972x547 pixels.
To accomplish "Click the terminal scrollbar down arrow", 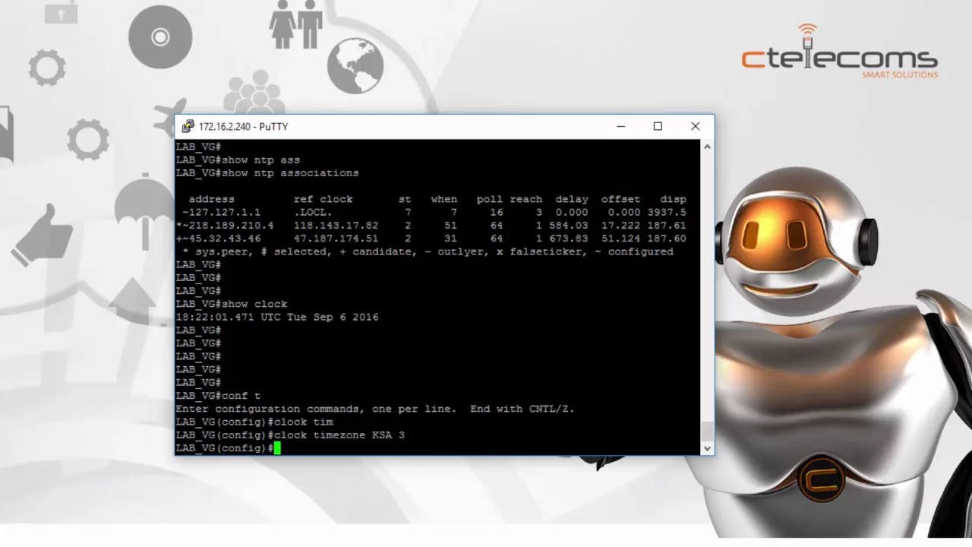I will (707, 448).
